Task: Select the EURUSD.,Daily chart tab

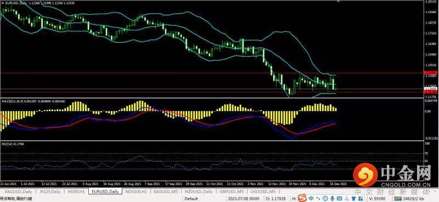Action: pyautogui.click(x=105, y=192)
